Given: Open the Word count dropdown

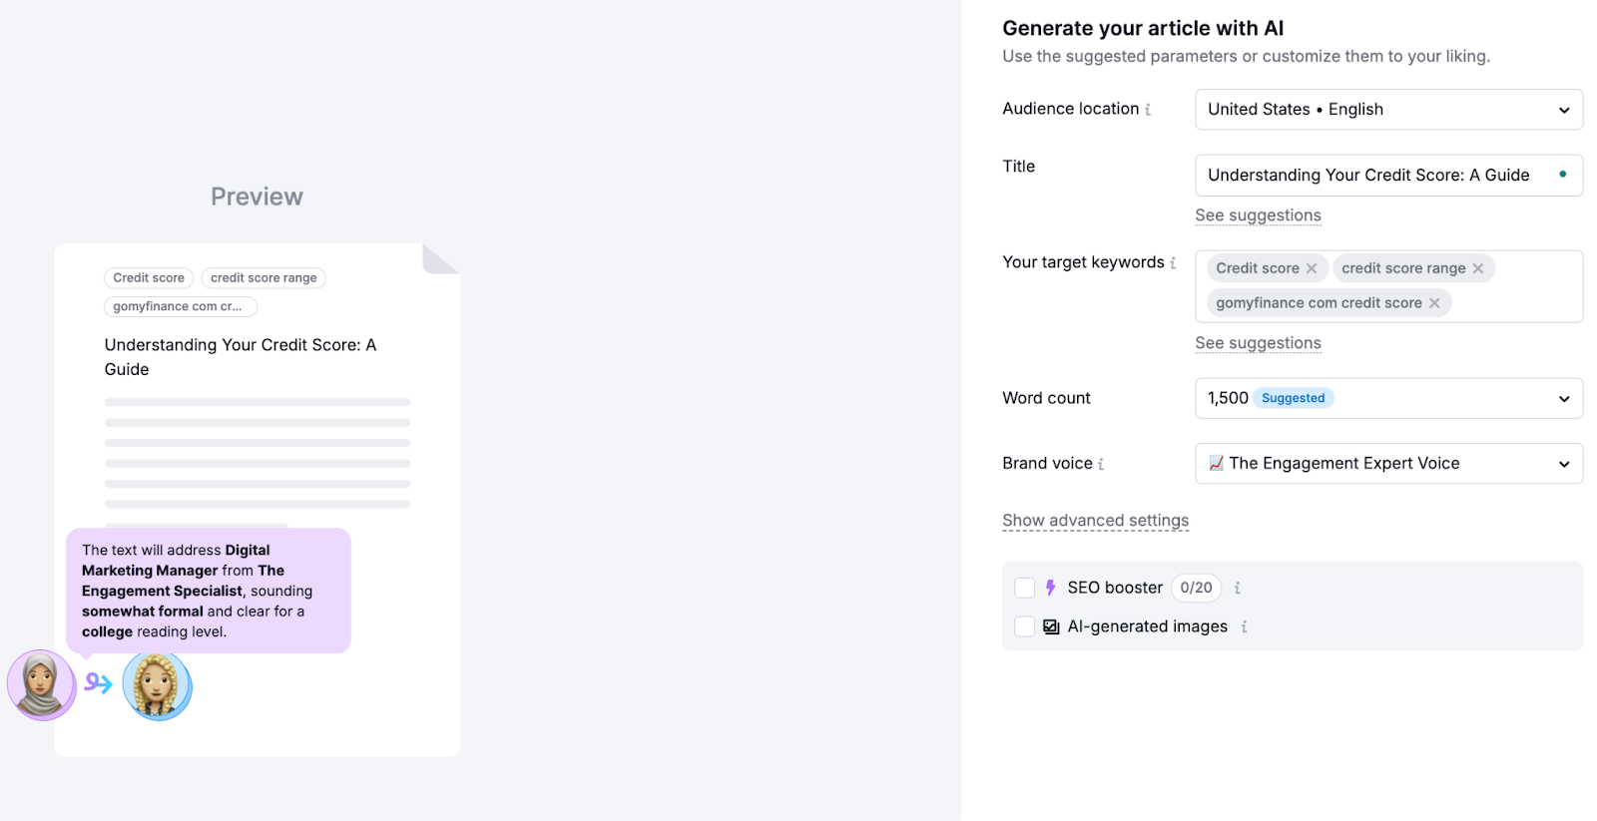Looking at the screenshot, I should 1388,398.
